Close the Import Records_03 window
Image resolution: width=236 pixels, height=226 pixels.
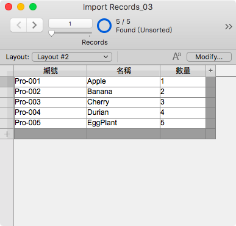pos(9,7)
